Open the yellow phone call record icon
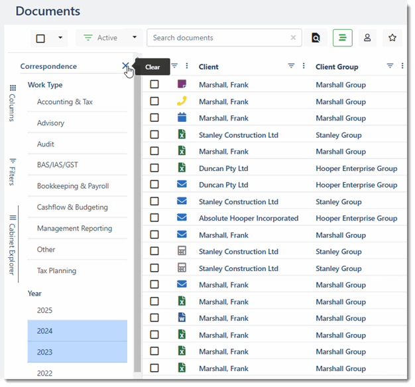 click(182, 101)
